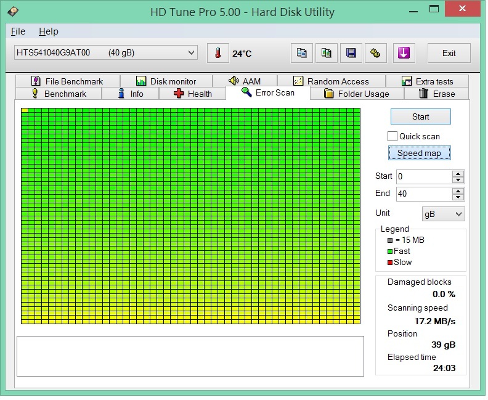Click the 0.0 % damaged blocks value

pyautogui.click(x=444, y=294)
